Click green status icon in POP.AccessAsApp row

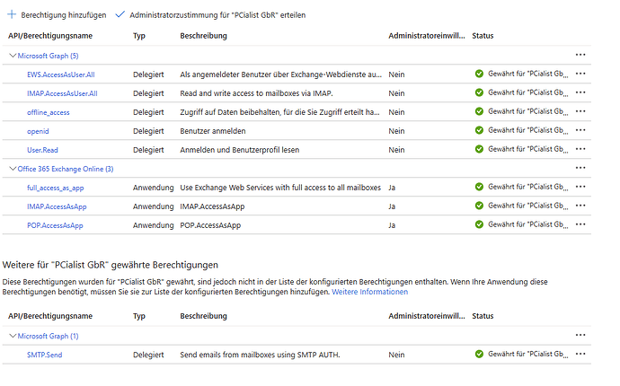pyautogui.click(x=479, y=224)
